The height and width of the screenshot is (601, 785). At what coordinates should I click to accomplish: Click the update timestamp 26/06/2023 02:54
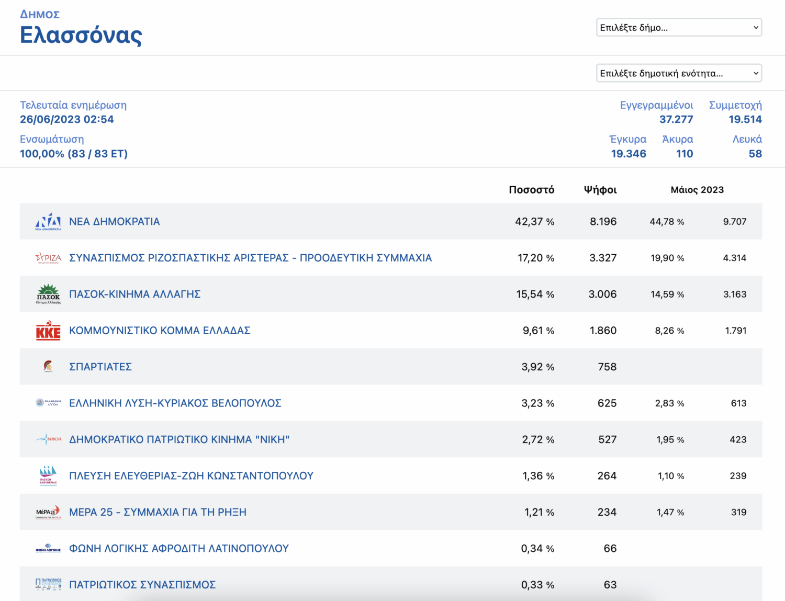coord(67,119)
